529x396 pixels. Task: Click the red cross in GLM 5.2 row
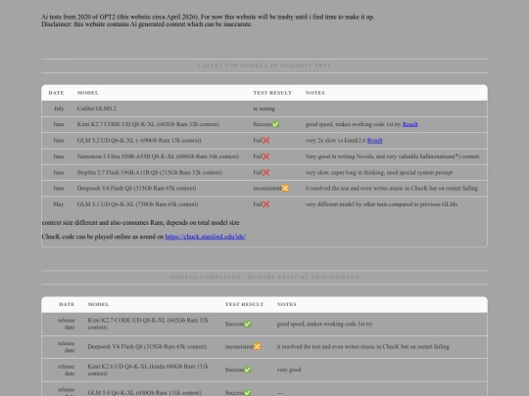point(265,141)
